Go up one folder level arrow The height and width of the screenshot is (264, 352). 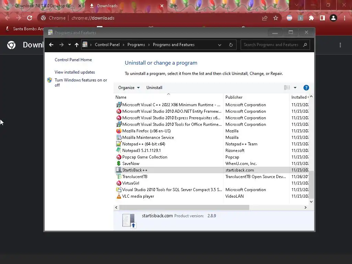[x=77, y=45]
